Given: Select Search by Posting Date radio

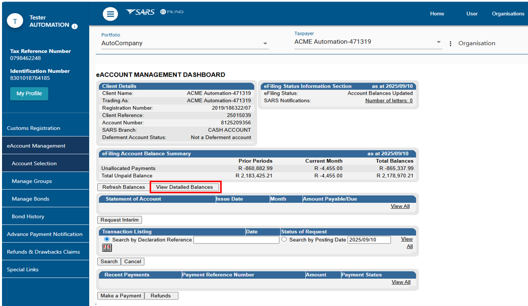Looking at the screenshot, I should (284, 240).
